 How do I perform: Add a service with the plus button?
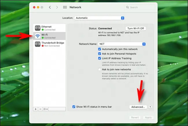click(x=36, y=109)
